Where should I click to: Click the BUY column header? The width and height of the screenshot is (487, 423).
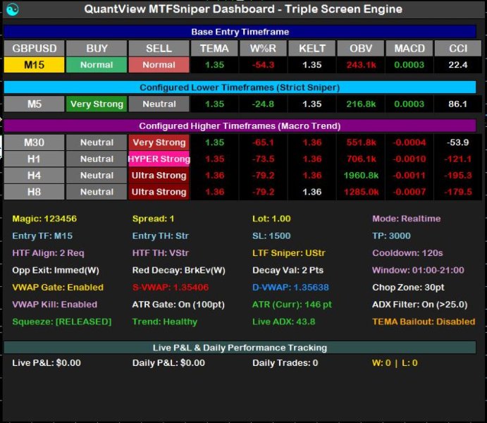point(97,49)
